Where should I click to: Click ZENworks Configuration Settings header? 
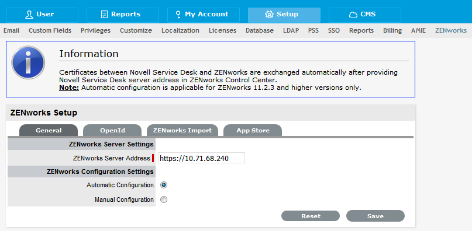[x=100, y=171]
